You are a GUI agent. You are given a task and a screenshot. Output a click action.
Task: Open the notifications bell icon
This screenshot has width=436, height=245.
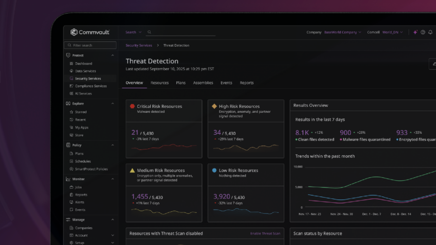pyautogui.click(x=431, y=32)
